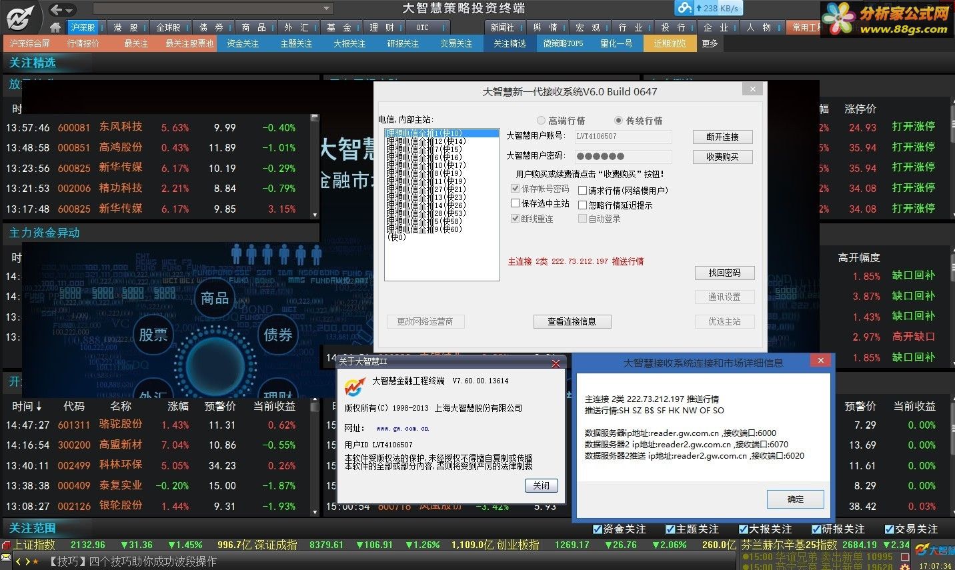
Task: Click the star icon in the bottom ticker bar
Action: pos(35,562)
